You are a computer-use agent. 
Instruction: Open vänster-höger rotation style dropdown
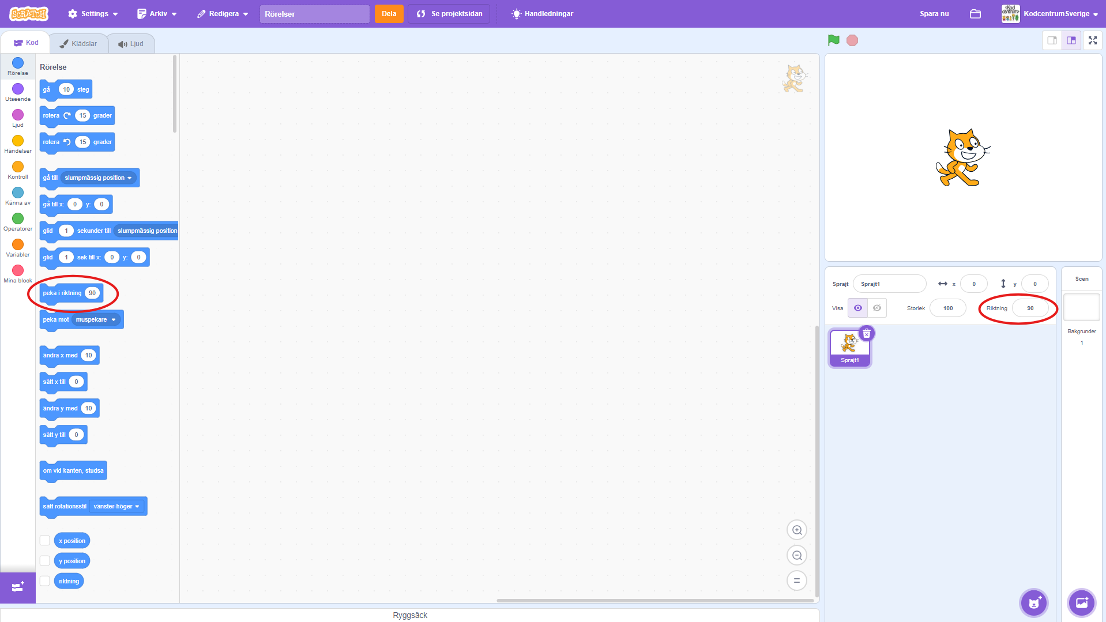[117, 506]
